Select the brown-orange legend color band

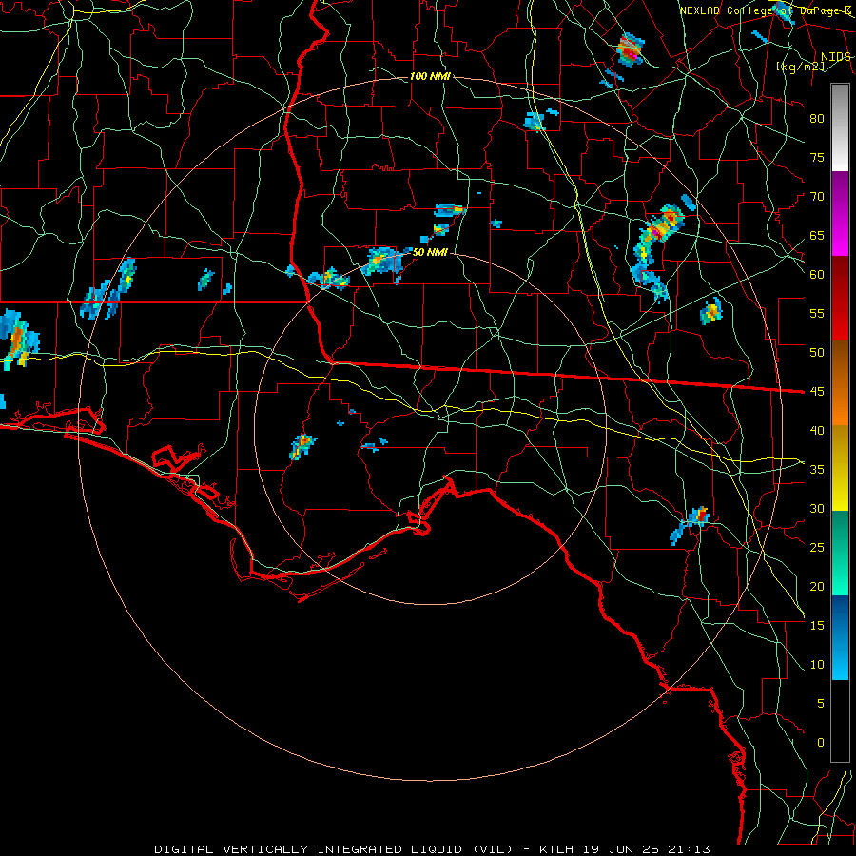pyautogui.click(x=840, y=383)
